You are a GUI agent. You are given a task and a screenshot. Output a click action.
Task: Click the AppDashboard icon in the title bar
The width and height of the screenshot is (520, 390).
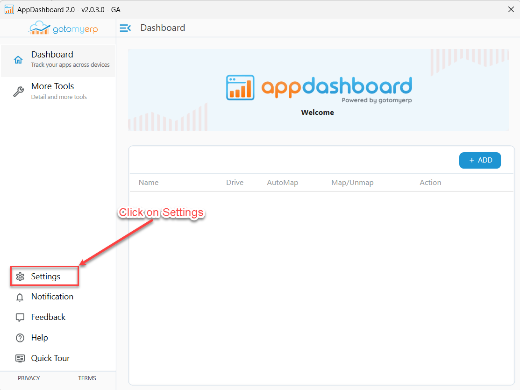(9, 9)
